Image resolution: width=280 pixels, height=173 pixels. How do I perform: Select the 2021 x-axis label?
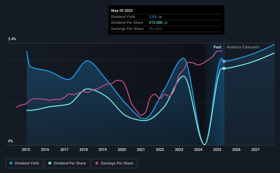coord(141,150)
